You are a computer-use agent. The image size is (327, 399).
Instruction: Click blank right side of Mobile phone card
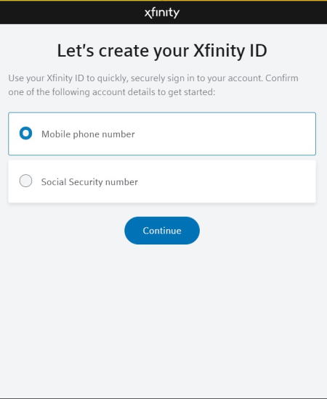[x=242, y=134]
